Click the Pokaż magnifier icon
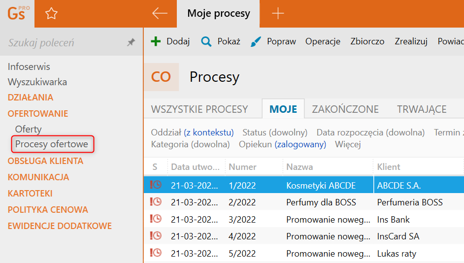The width and height of the screenshot is (464, 263). [x=206, y=41]
